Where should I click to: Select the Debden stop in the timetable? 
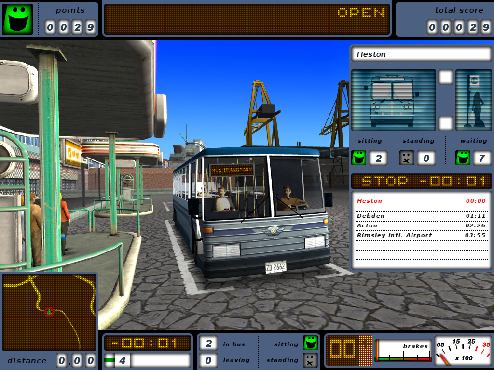click(x=421, y=216)
